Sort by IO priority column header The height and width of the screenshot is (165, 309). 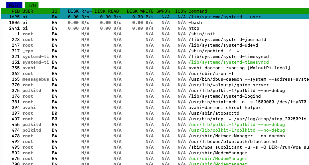point(54,11)
